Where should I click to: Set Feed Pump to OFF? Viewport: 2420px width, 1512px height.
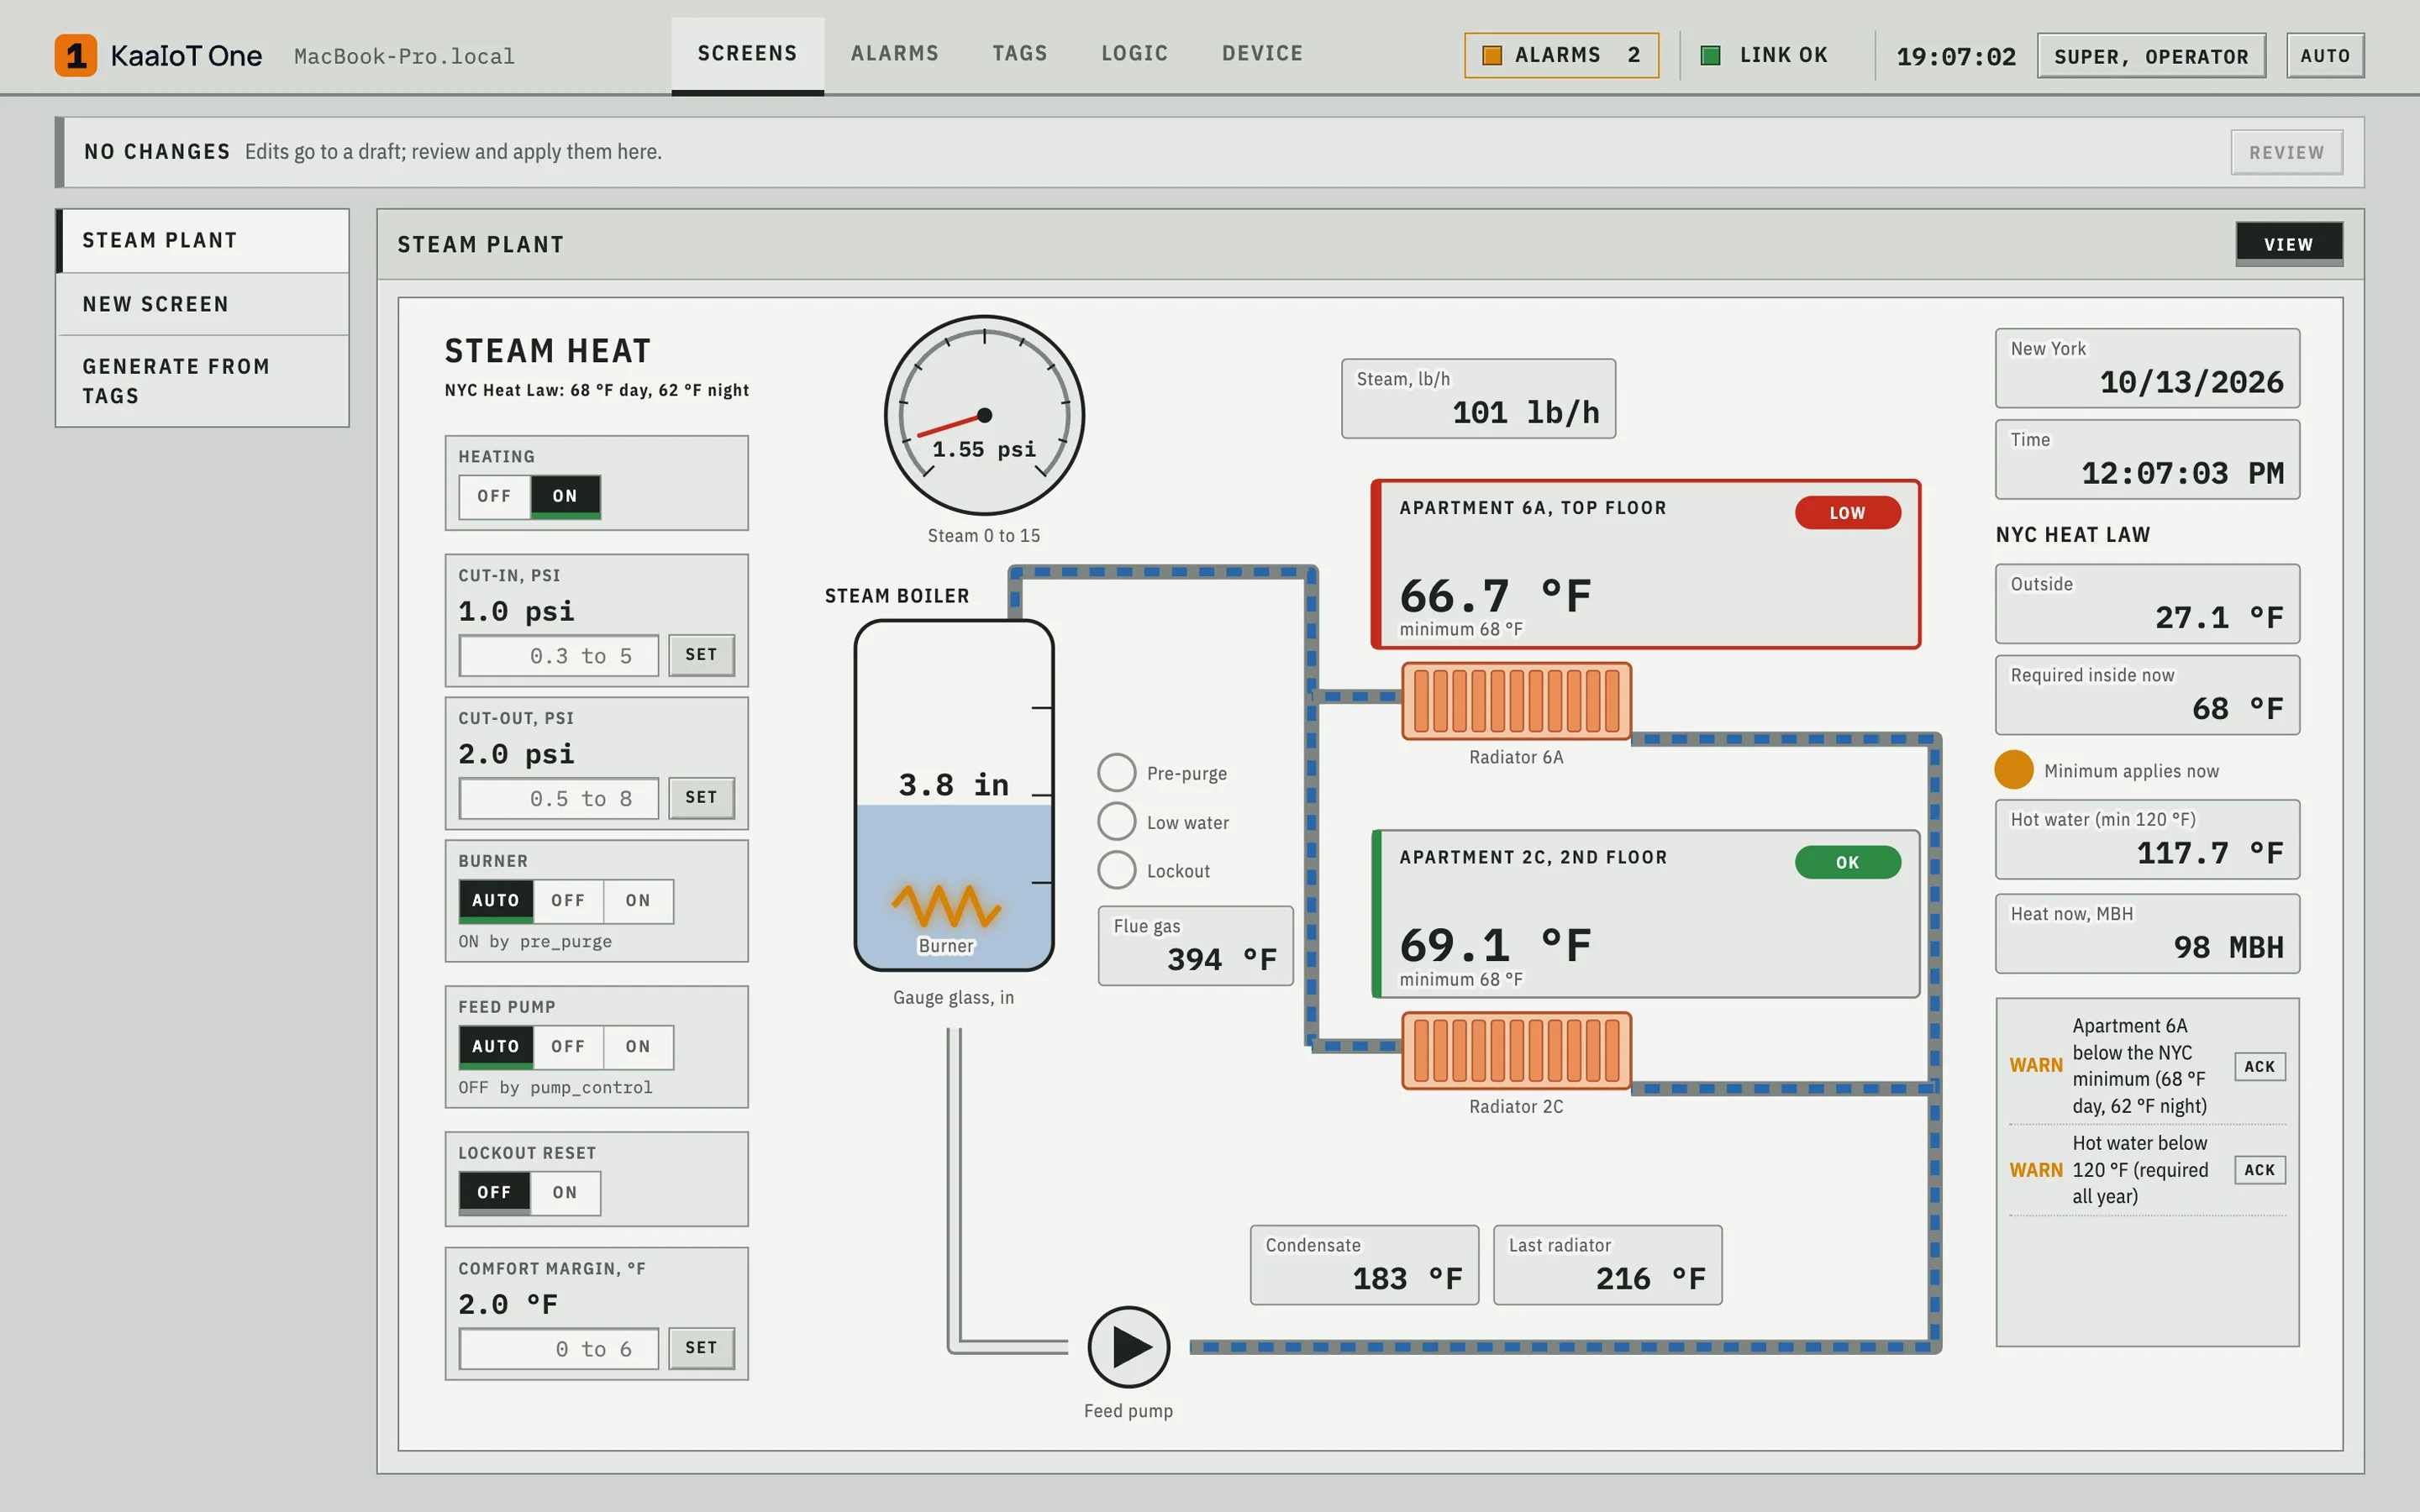click(x=568, y=1047)
